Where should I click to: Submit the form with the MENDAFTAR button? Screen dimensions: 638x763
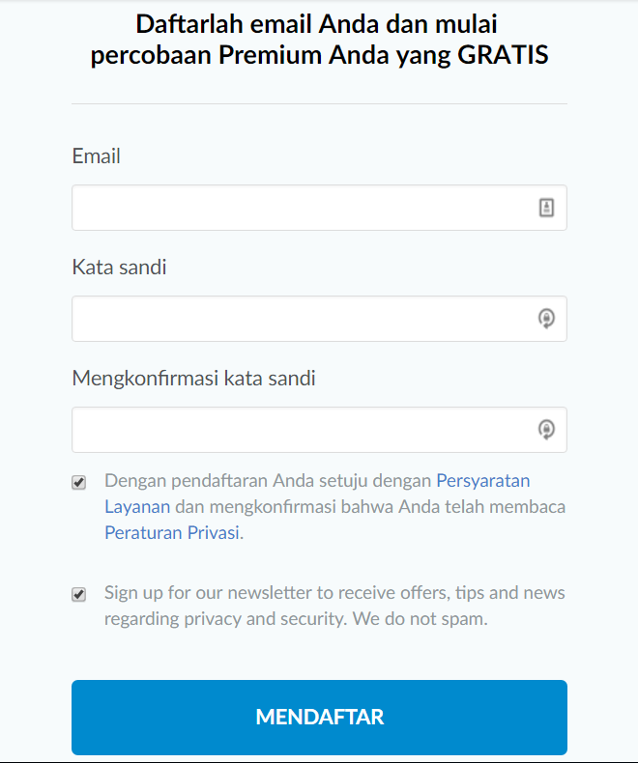tap(319, 718)
